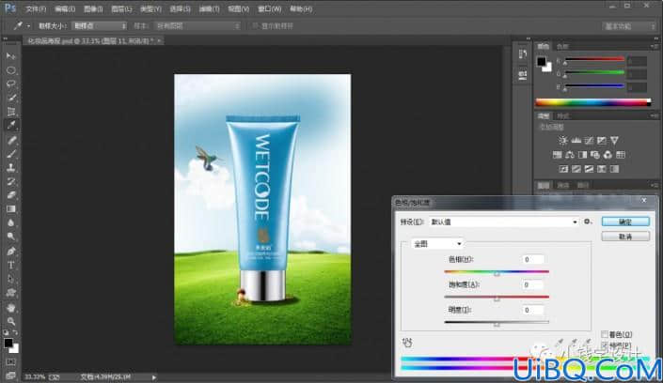
Task: Toggle Quick Mask mode
Action: point(11,362)
